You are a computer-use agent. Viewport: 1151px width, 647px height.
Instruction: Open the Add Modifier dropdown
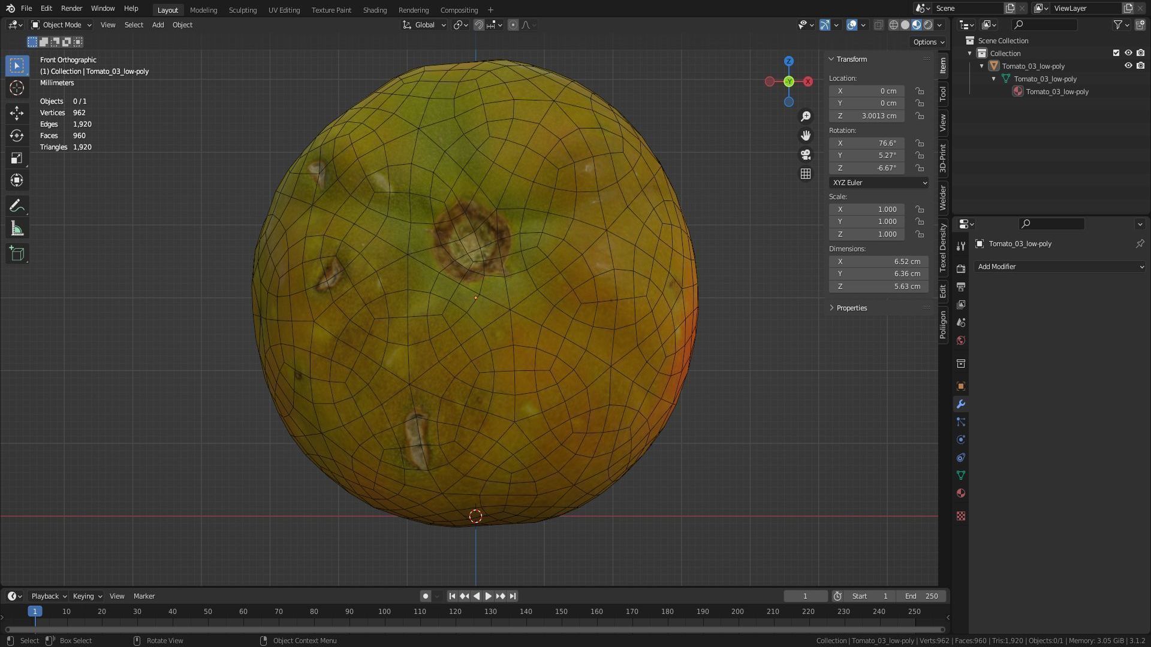pos(1060,267)
